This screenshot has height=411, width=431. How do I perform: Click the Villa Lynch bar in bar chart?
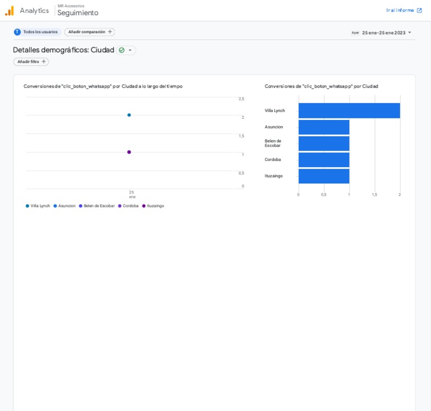click(349, 110)
